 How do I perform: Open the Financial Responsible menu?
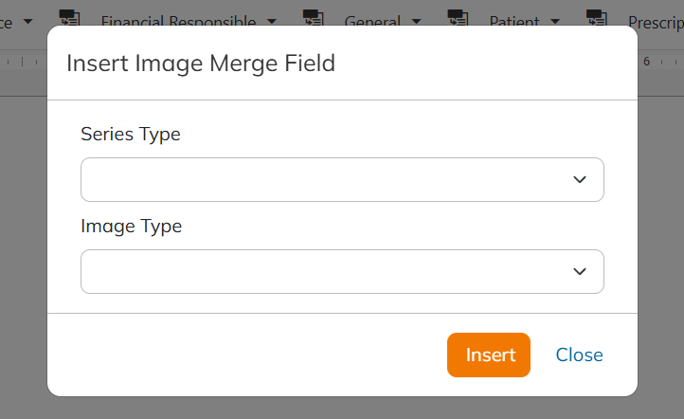click(x=178, y=22)
